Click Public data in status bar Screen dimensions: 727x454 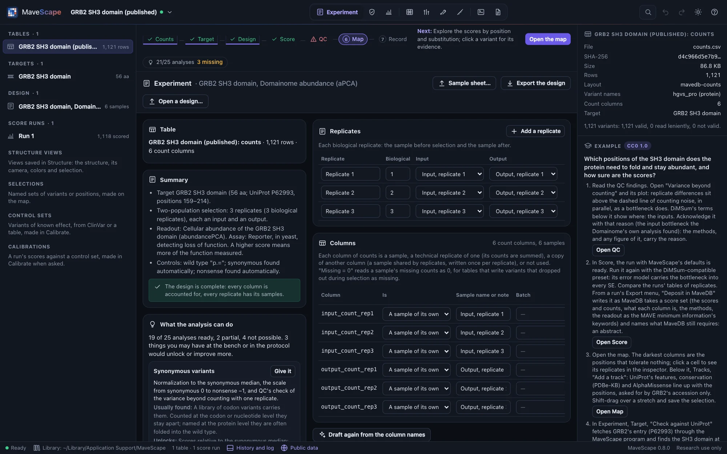(300, 448)
